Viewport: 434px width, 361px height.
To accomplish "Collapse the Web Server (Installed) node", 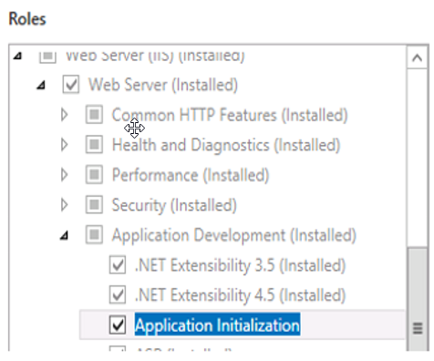I will click(x=41, y=85).
